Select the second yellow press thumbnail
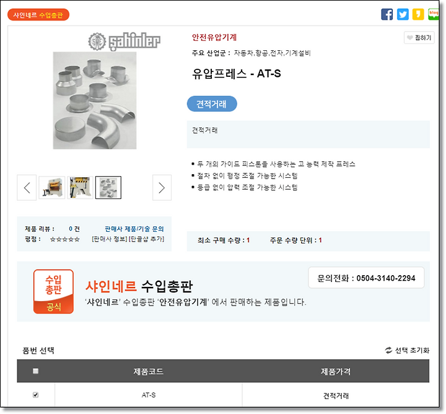 point(80,188)
